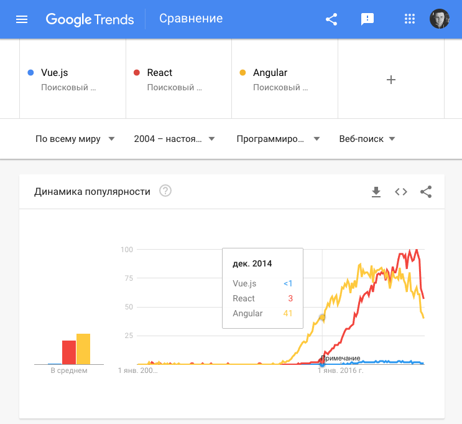
Task: Show help for Динамика популярности
Action: coord(165,191)
